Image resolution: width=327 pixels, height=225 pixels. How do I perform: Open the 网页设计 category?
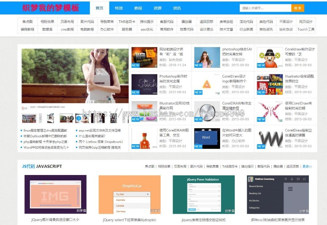306,21
